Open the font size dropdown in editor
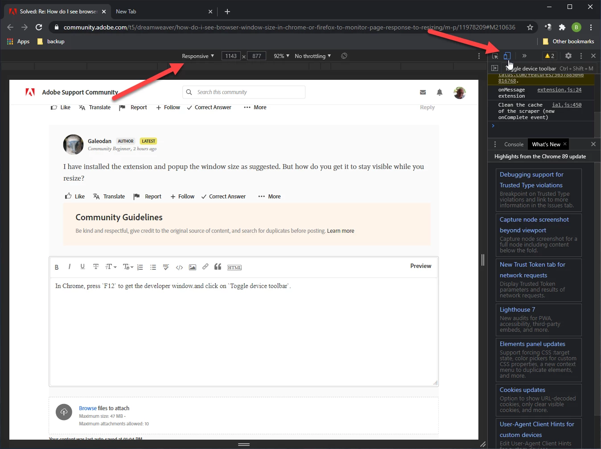 [111, 267]
